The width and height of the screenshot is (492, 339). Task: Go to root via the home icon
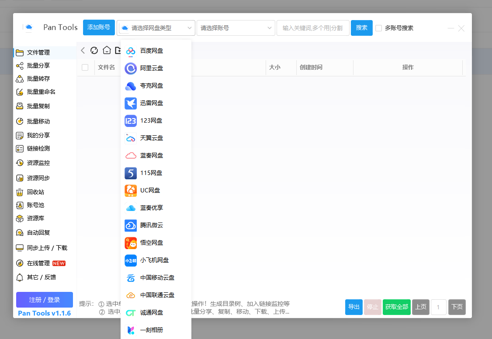click(x=107, y=50)
